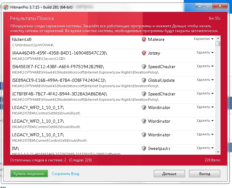232x188 pixels.
Task: Open Удалить dropdown for {5645E0E7 SpeedChecker entry
Action: [205, 66]
